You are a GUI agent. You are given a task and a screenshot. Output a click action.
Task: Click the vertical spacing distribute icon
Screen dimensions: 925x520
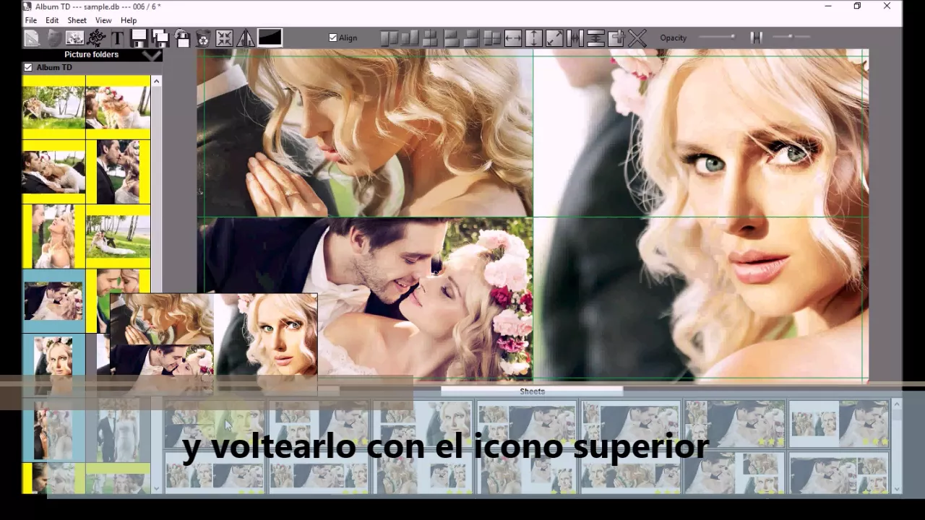595,38
